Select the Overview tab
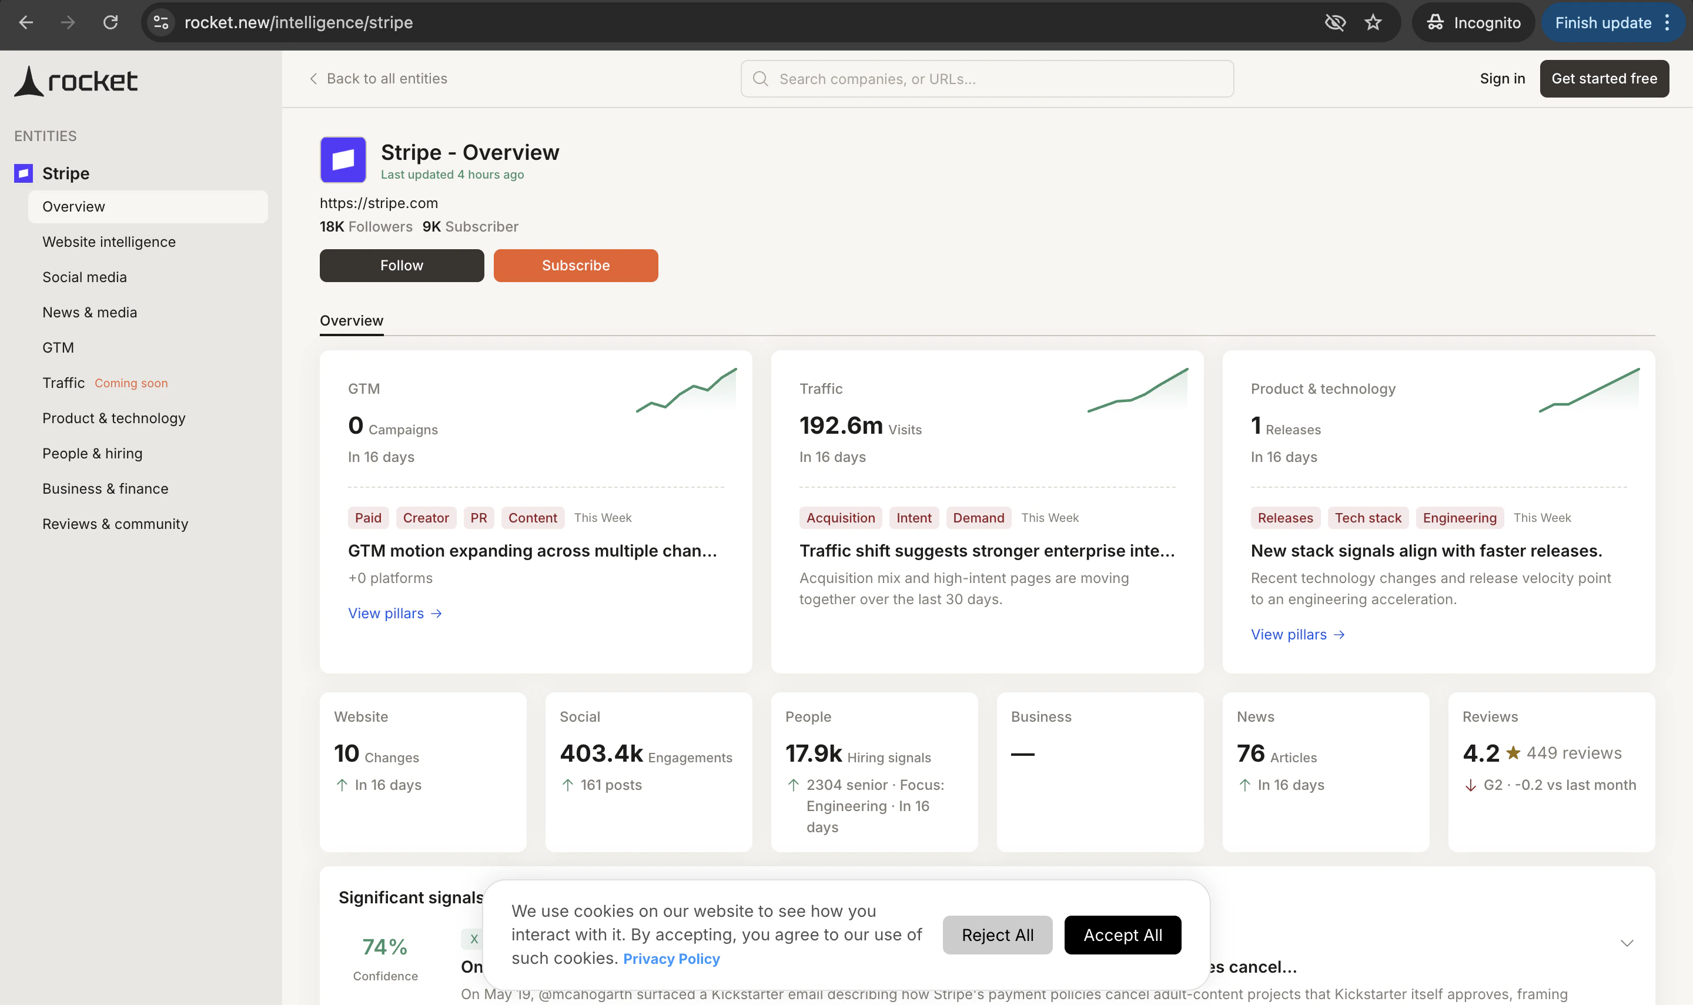The image size is (1693, 1005). (x=352, y=320)
